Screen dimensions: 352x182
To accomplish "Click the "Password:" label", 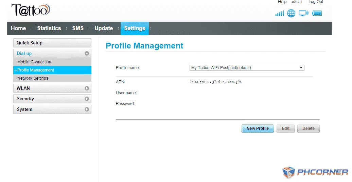I will [125, 104].
